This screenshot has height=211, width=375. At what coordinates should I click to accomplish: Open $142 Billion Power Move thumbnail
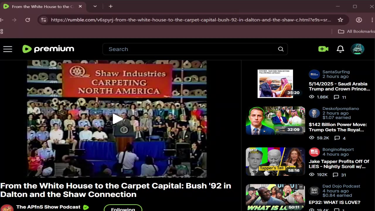[275, 120]
